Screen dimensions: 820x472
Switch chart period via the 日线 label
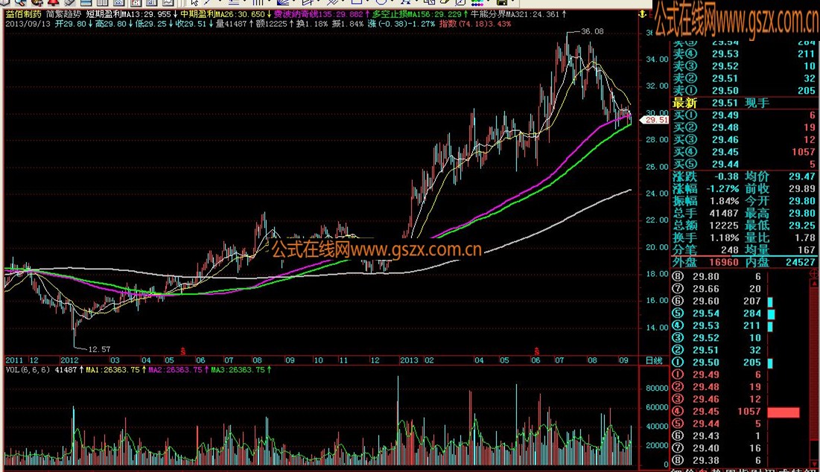[x=654, y=360]
